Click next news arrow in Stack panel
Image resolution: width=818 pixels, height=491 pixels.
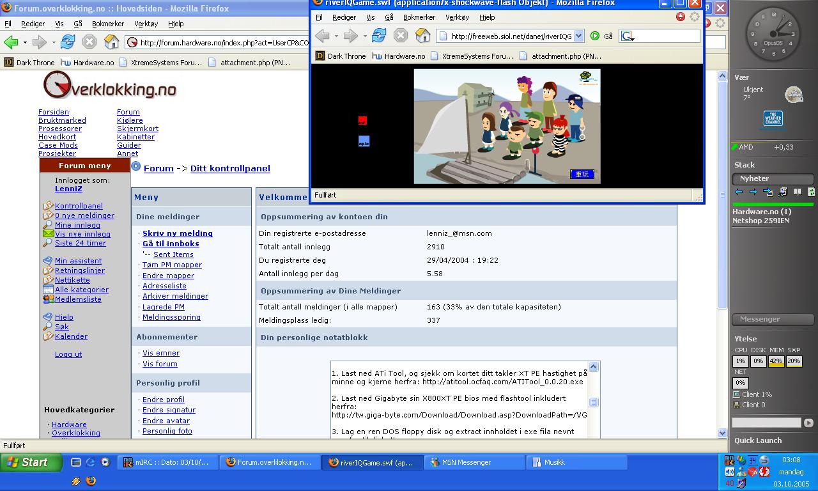[x=753, y=192]
